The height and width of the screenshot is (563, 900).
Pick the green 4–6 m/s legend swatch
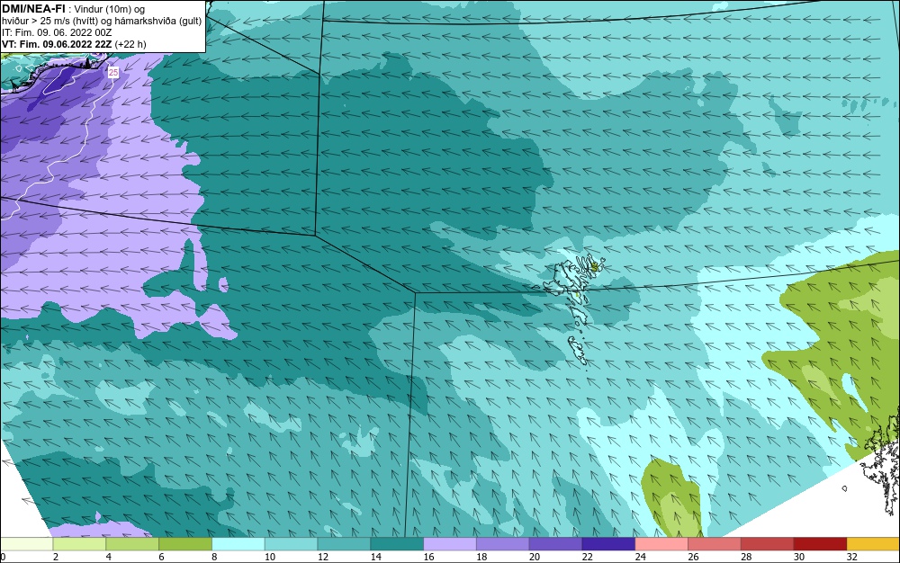pyautogui.click(x=132, y=544)
